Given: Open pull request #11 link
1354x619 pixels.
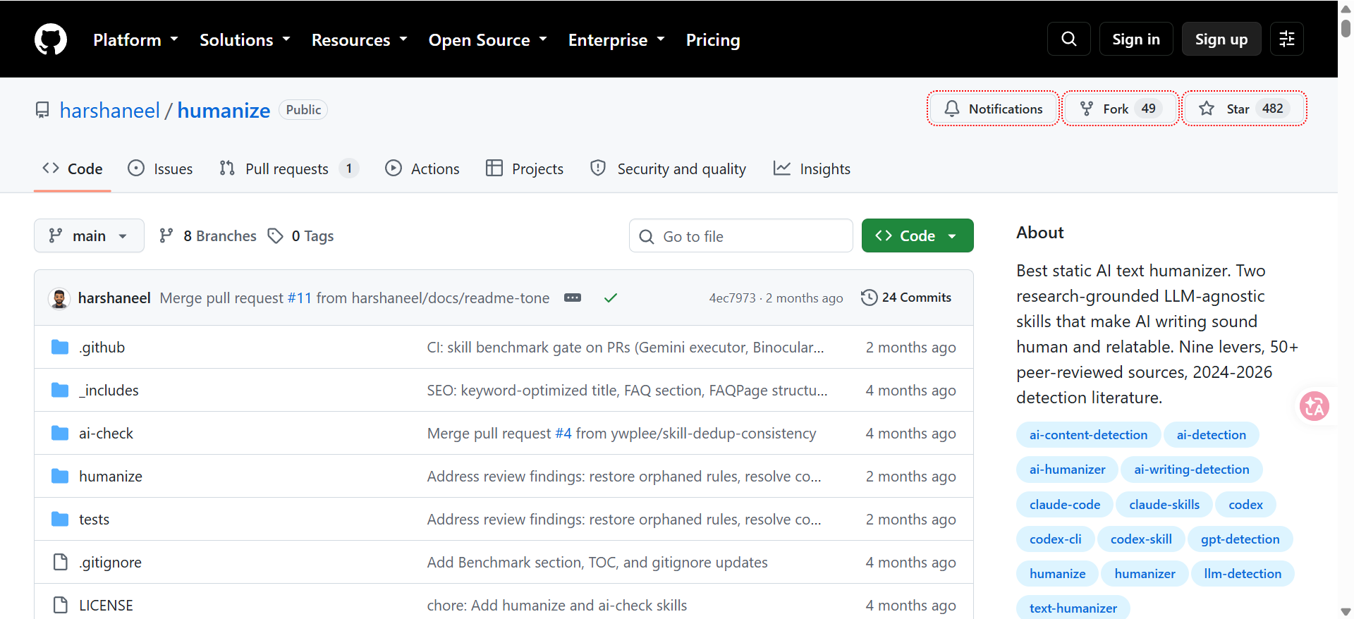Looking at the screenshot, I should [300, 298].
